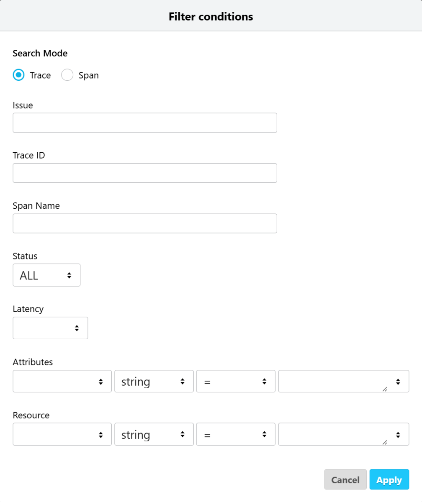422x502 pixels.
Task: Open the Status dropdown showing ALL
Action: [x=46, y=275]
